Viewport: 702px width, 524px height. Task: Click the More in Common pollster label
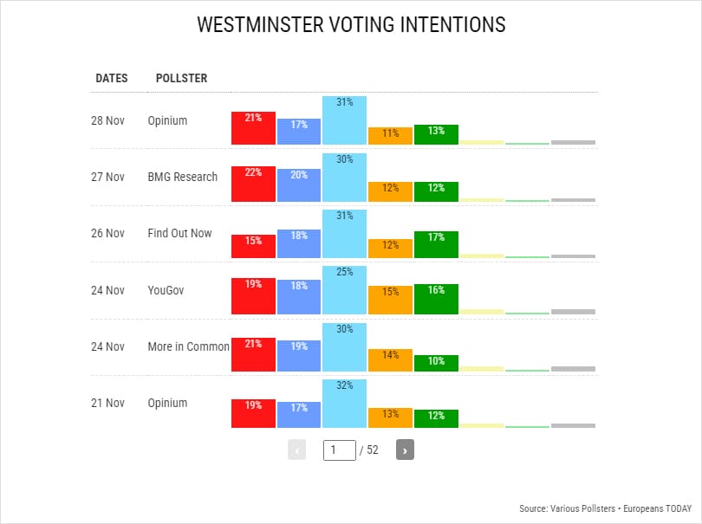[x=190, y=346]
